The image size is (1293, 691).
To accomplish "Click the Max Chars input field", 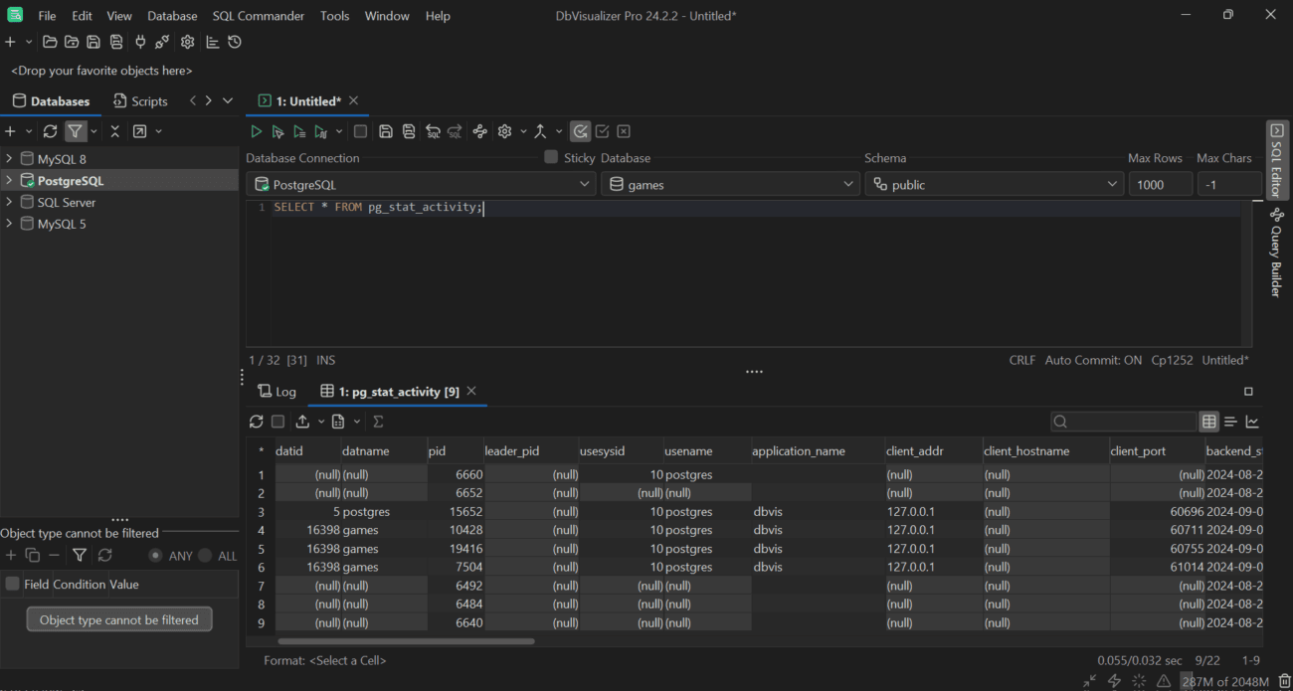I will tap(1228, 184).
